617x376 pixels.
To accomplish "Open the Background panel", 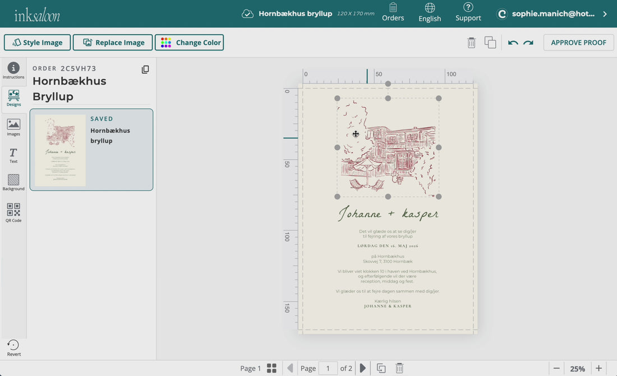I will point(13,182).
